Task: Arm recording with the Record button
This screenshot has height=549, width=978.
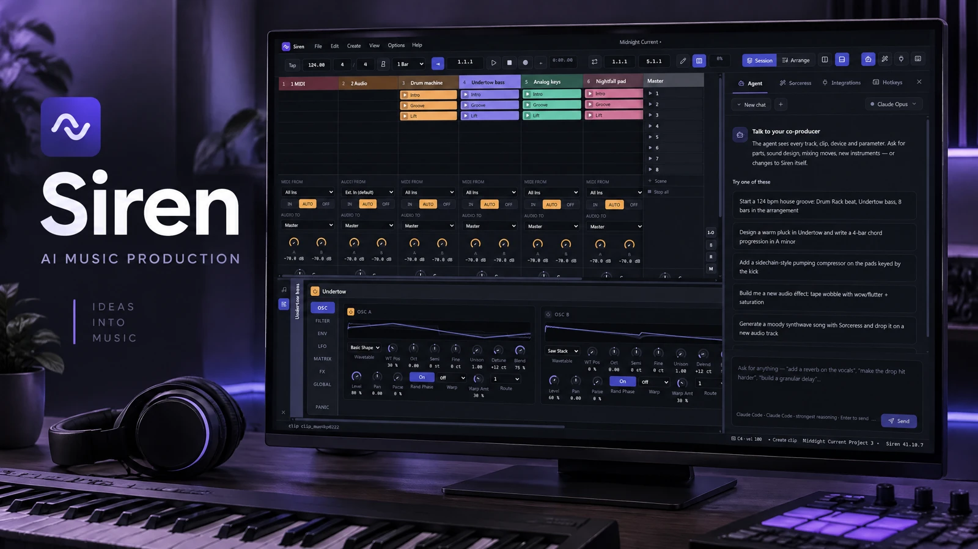Action: tap(525, 62)
